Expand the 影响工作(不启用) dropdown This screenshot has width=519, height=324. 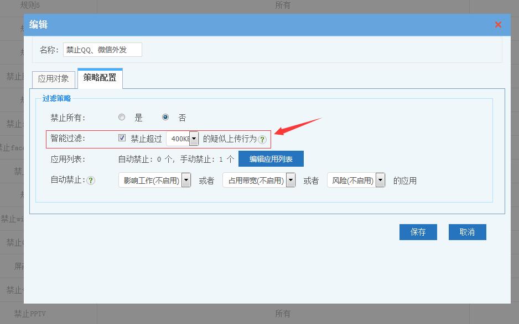coord(186,180)
